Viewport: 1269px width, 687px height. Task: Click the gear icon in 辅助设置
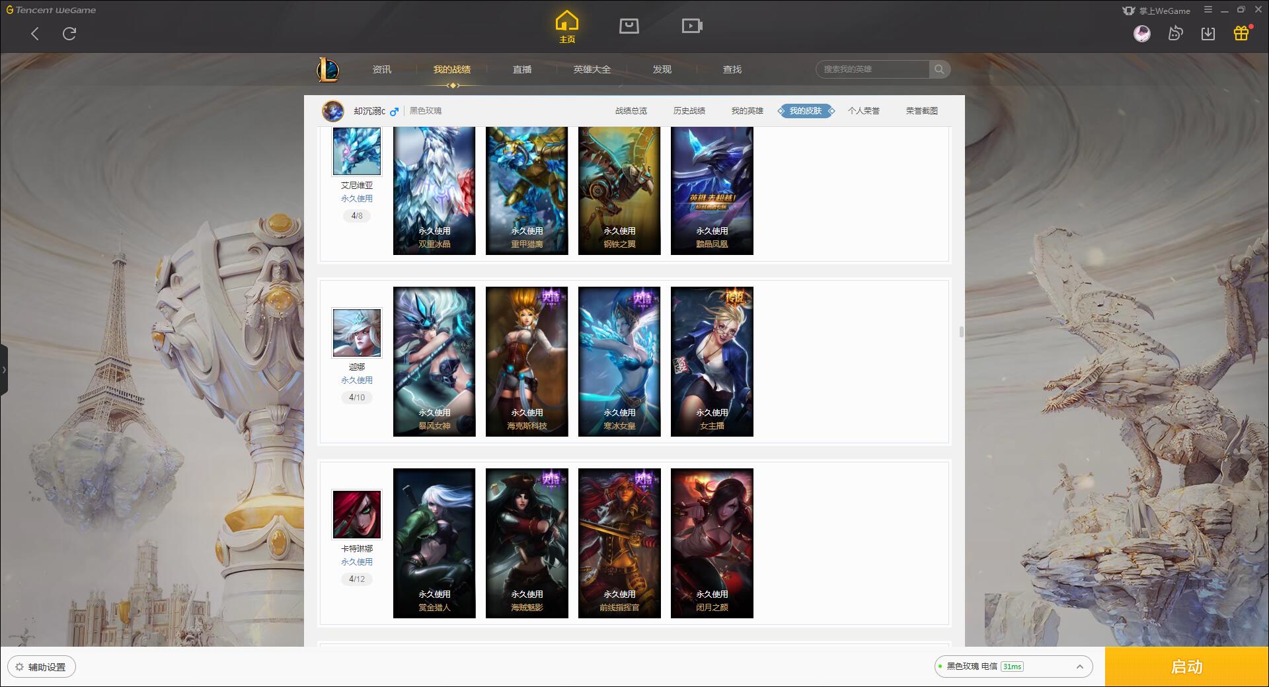click(x=19, y=667)
